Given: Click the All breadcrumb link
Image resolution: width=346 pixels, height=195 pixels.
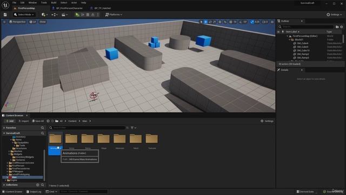Looking at the screenshot, I should [61, 121].
